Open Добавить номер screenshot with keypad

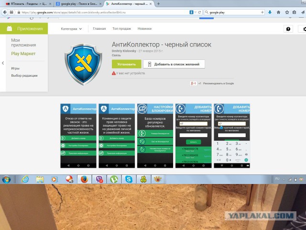pos(232,136)
